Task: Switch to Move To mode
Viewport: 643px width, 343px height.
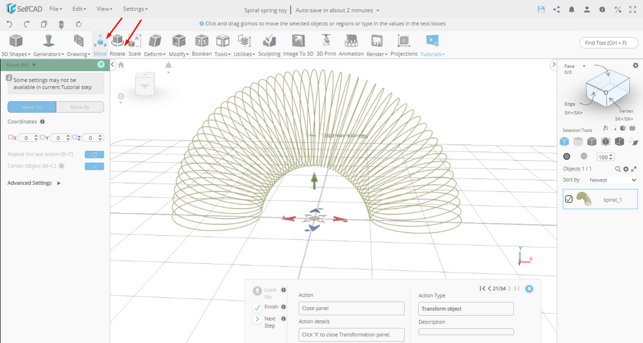Action: [31, 107]
